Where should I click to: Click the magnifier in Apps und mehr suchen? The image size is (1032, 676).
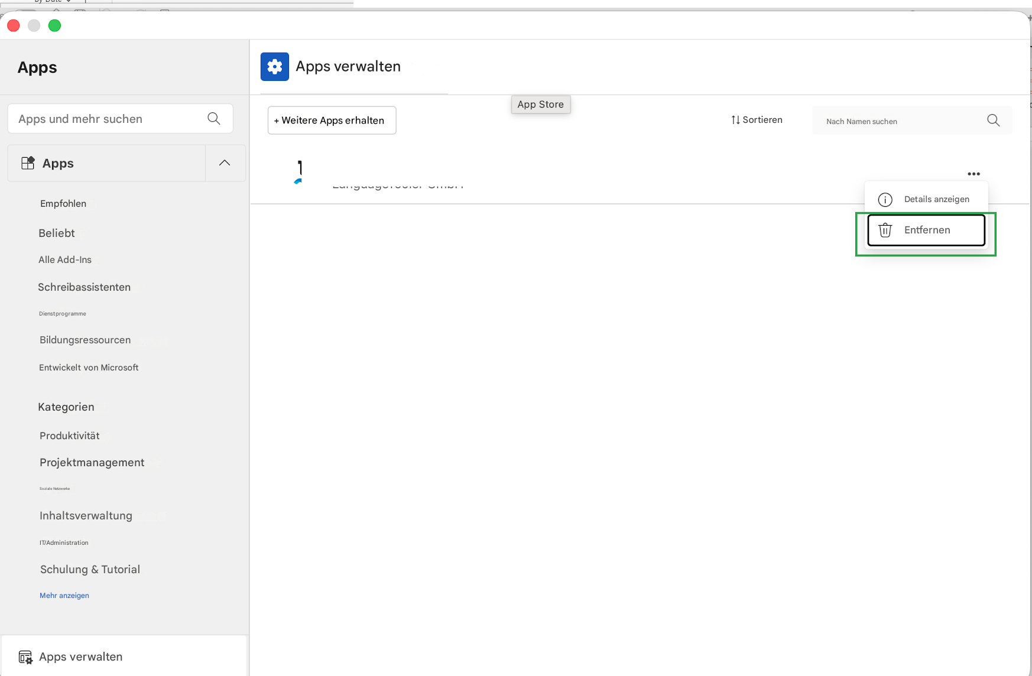[x=214, y=119]
